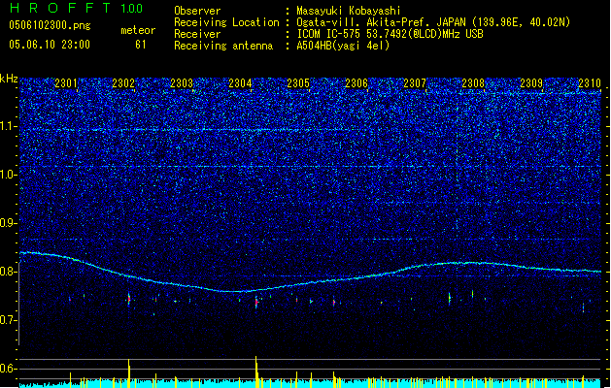Select the file name 0506102300.png
Image resolution: width=611 pixels, height=388 pixels.
coord(50,25)
